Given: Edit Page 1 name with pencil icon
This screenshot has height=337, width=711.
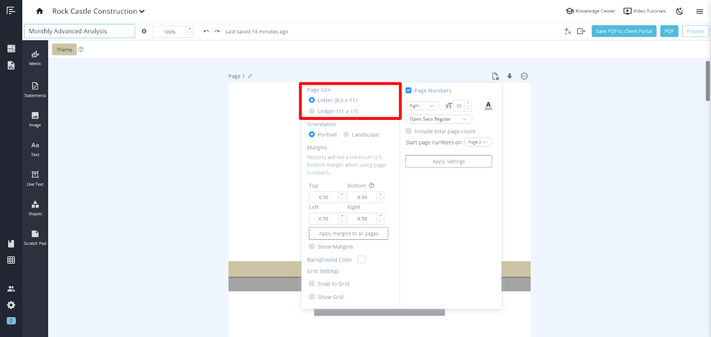Looking at the screenshot, I should click(x=250, y=76).
